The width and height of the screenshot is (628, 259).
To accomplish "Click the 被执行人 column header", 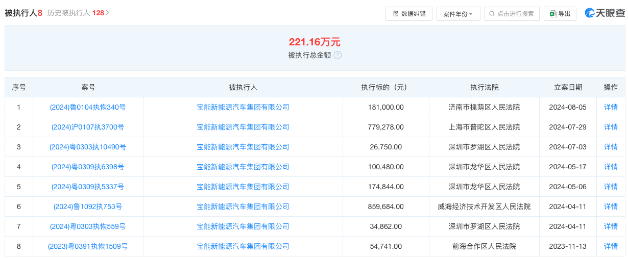I will (243, 87).
